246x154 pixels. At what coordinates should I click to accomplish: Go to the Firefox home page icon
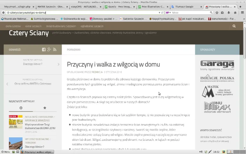point(235,13)
